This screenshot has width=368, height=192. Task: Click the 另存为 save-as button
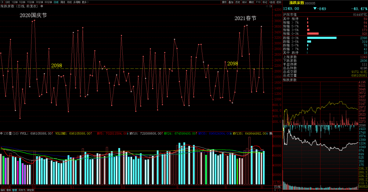click(22, 190)
